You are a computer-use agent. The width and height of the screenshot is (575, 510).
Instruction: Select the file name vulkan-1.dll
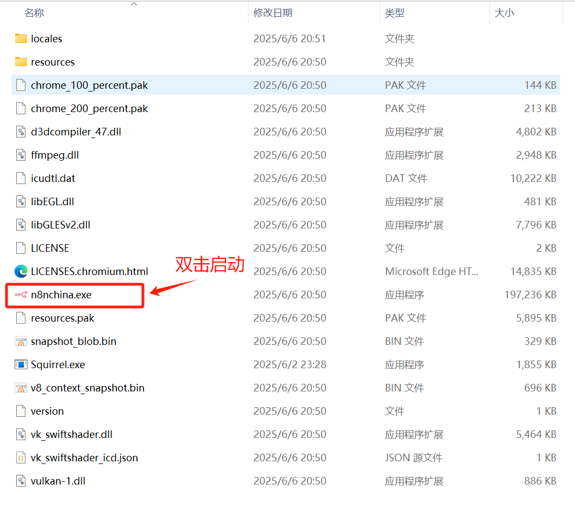[x=58, y=481]
